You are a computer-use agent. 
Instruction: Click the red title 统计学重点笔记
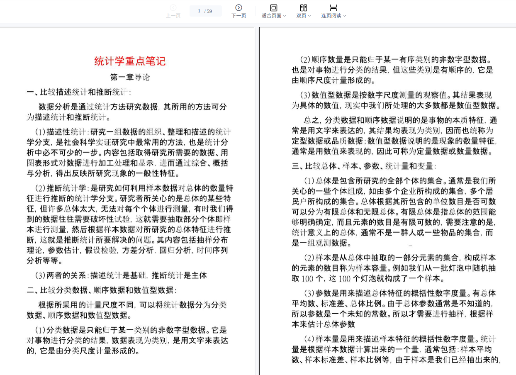[130, 61]
